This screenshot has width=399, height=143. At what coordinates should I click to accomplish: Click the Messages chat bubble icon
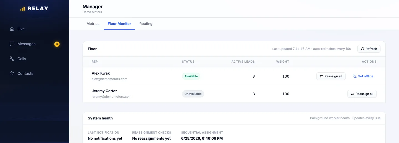pyautogui.click(x=12, y=44)
